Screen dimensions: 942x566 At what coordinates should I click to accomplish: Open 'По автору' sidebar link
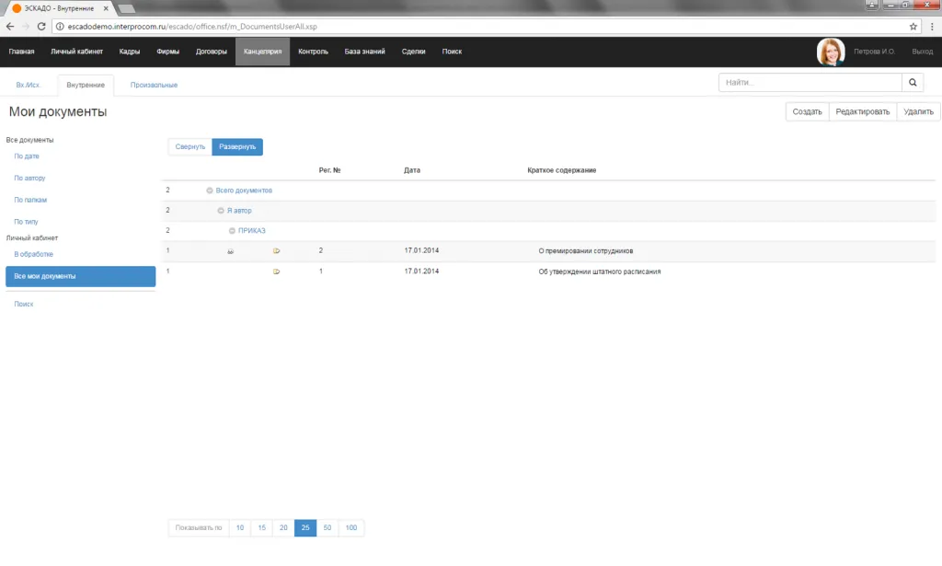pos(29,178)
